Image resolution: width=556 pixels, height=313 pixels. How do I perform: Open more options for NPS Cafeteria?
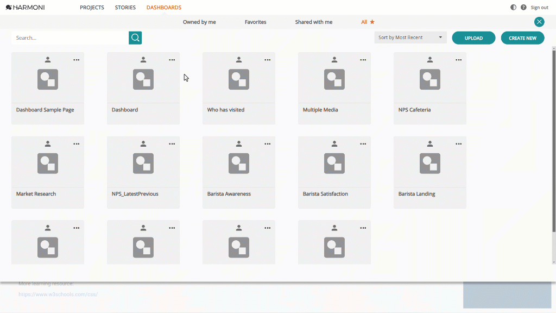tap(458, 60)
